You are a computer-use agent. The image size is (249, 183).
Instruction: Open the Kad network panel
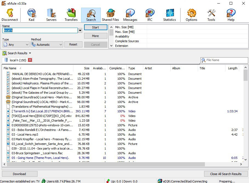tap(32, 15)
